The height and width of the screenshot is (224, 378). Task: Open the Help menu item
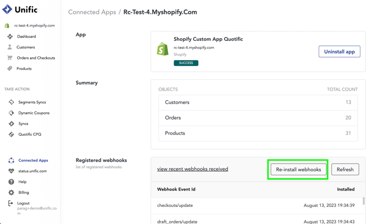point(23,182)
